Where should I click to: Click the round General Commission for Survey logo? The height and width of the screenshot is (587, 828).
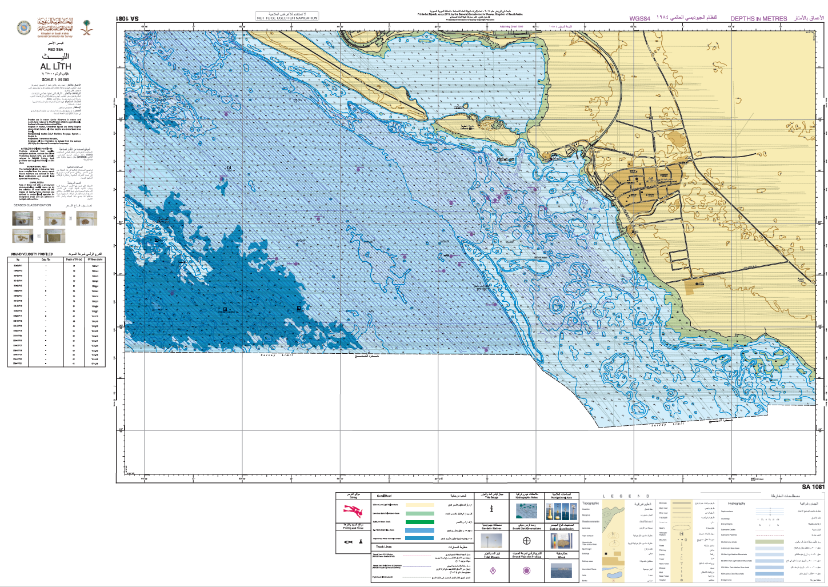(x=25, y=27)
